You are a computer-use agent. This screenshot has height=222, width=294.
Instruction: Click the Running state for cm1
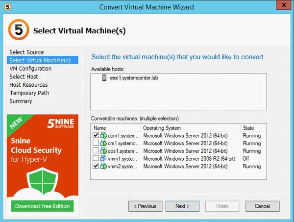click(x=252, y=143)
